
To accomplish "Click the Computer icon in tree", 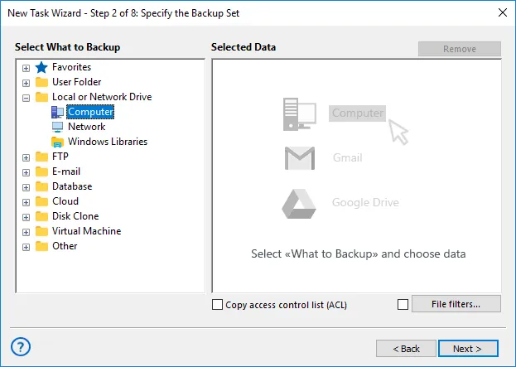I will 57,112.
